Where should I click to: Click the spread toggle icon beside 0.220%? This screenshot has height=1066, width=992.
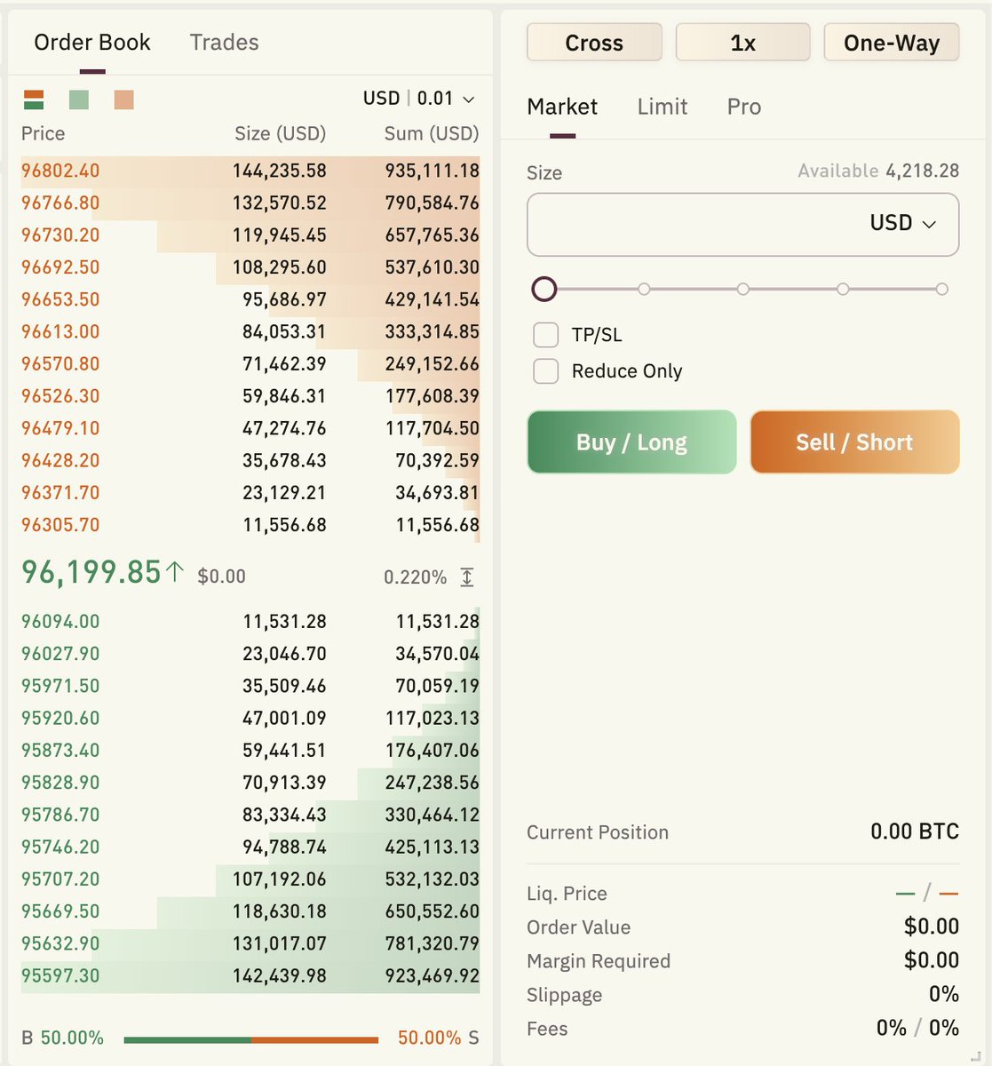point(467,577)
